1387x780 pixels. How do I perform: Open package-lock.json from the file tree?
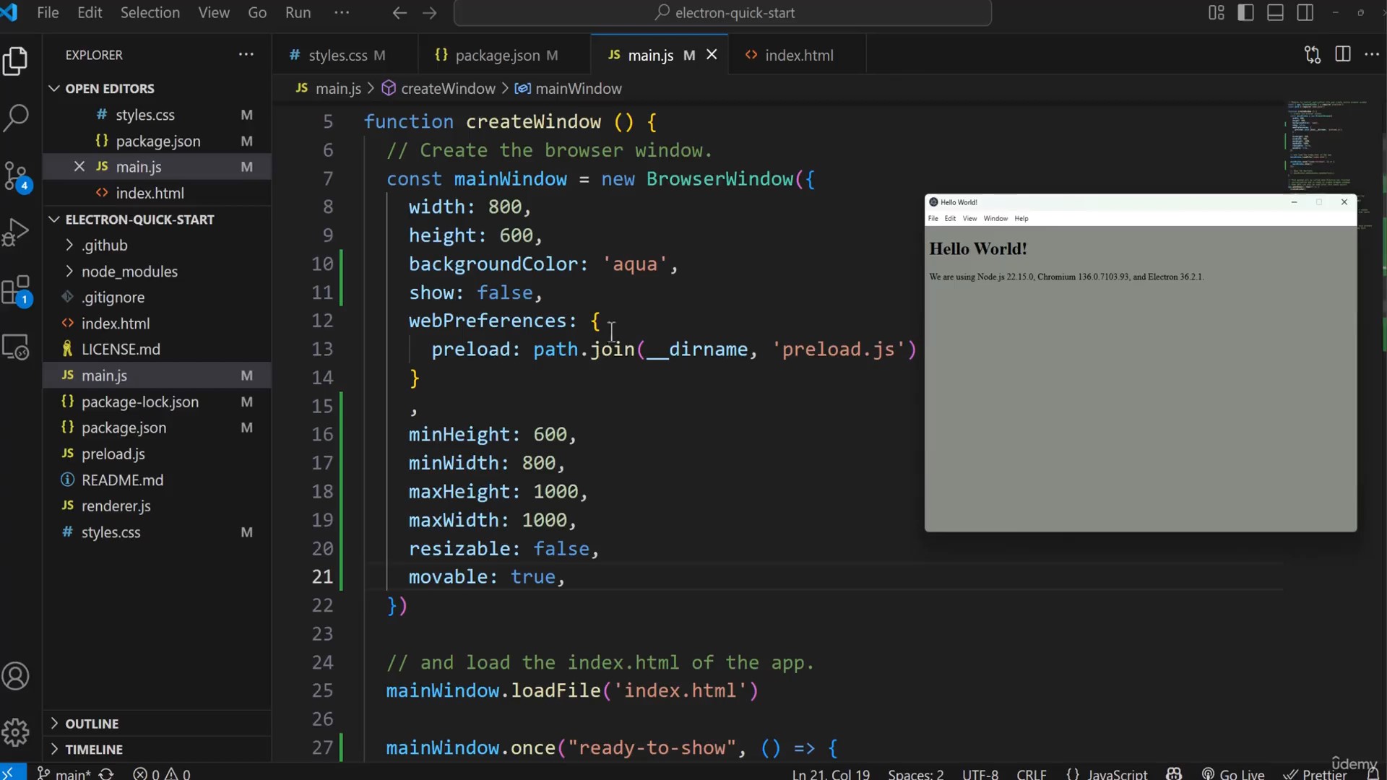point(140,402)
